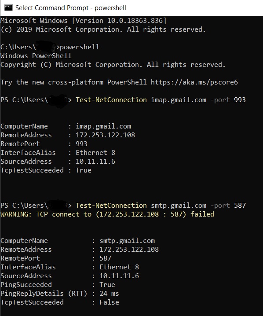Click the smtp.gmail.com ComputerName value
Image resolution: width=263 pixels, height=316 pixels.
pyautogui.click(x=127, y=241)
